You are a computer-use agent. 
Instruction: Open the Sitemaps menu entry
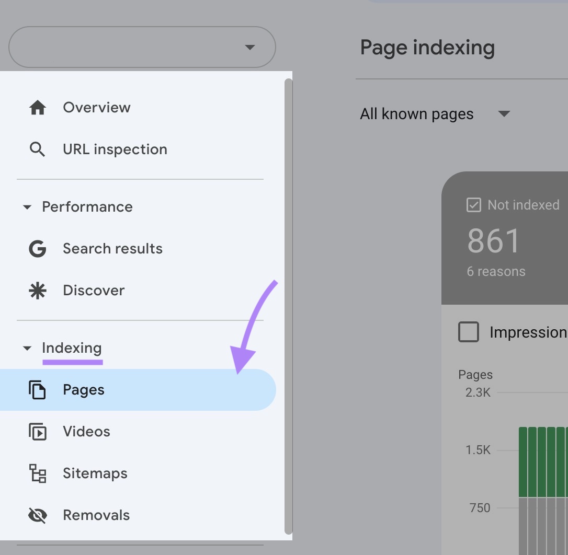pyautogui.click(x=95, y=473)
